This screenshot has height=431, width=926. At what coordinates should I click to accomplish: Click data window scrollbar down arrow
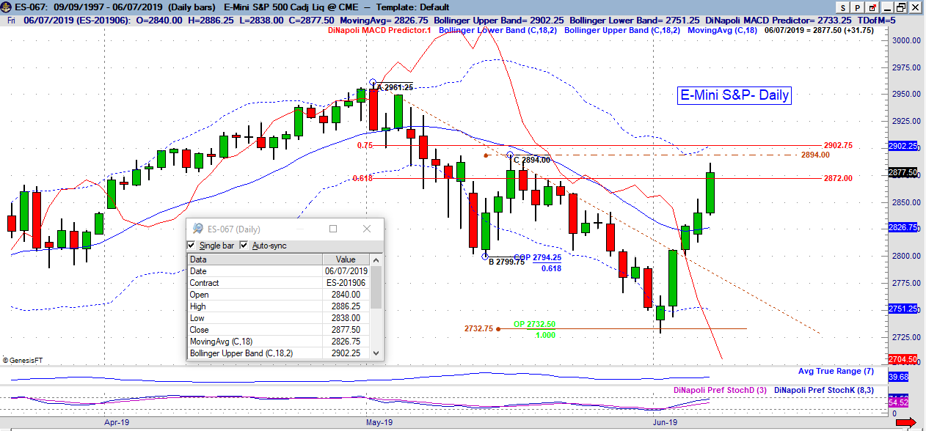coord(376,353)
